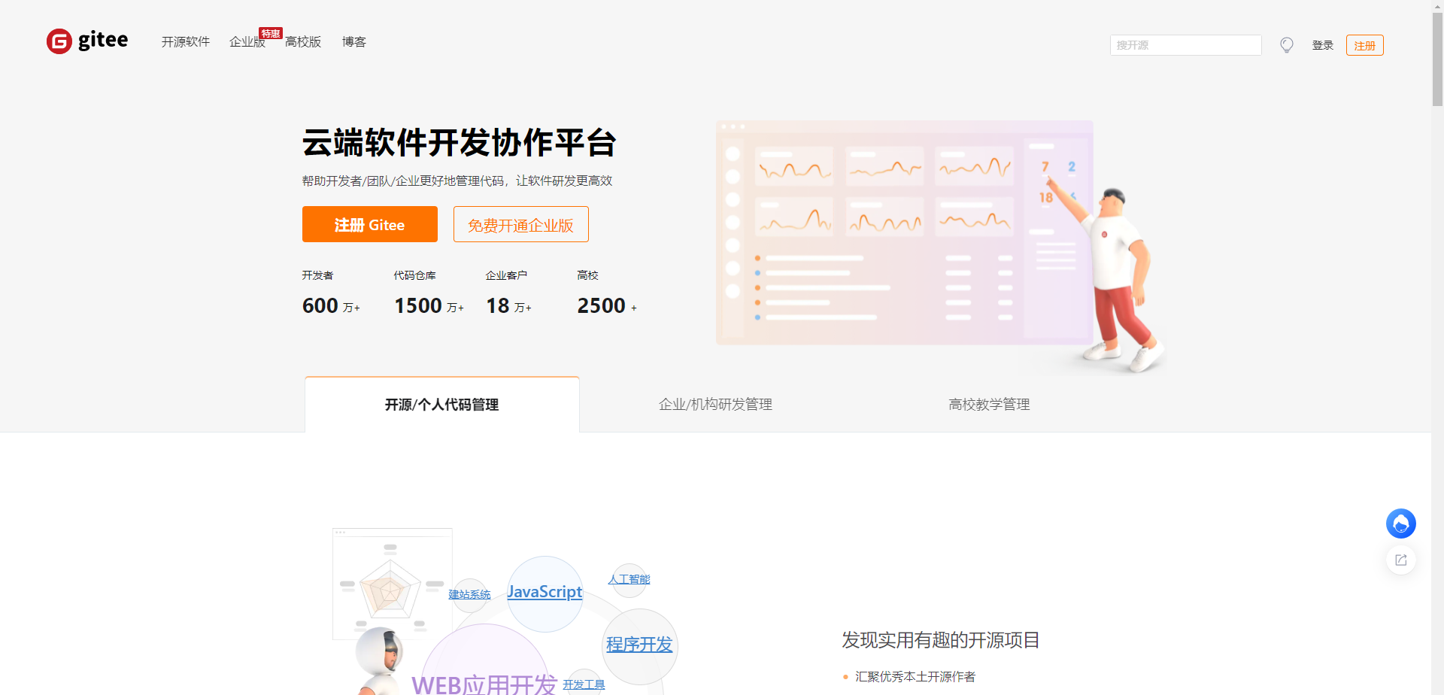The height and width of the screenshot is (695, 1444).
Task: Click the 2500+ universities figure
Action: 607,305
